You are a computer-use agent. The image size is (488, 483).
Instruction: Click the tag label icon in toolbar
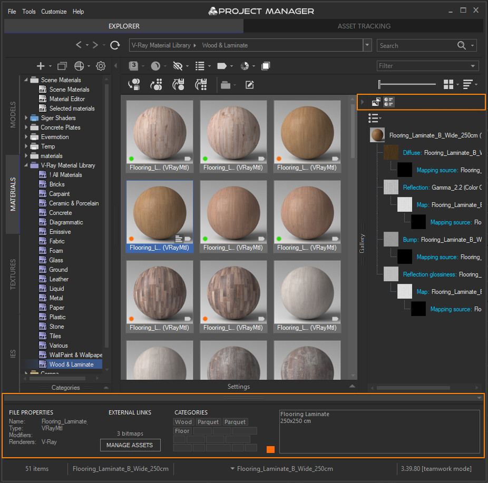pos(221,66)
